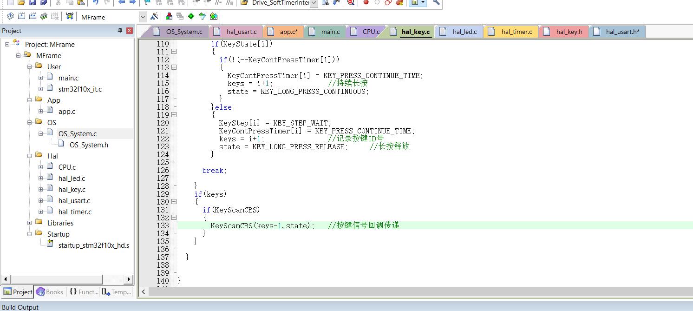Click editor horizontal scrollbar left arrow
The height and width of the screenshot is (311, 693).
[144, 292]
